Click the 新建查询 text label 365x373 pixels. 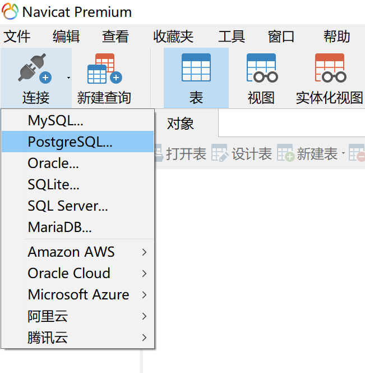pos(104,98)
